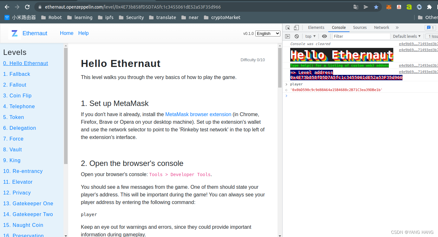
Task: Open the blue ring extension icon
Action: pyautogui.click(x=419, y=7)
